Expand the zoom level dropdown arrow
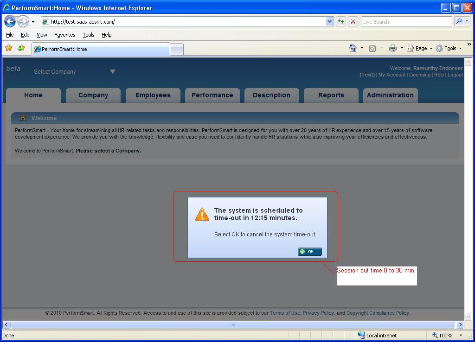Image resolution: width=475 pixels, height=342 pixels. 461,336
